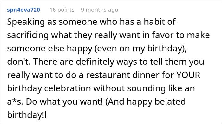Click the censored word a*s
The image size is (222, 124).
[15, 101]
